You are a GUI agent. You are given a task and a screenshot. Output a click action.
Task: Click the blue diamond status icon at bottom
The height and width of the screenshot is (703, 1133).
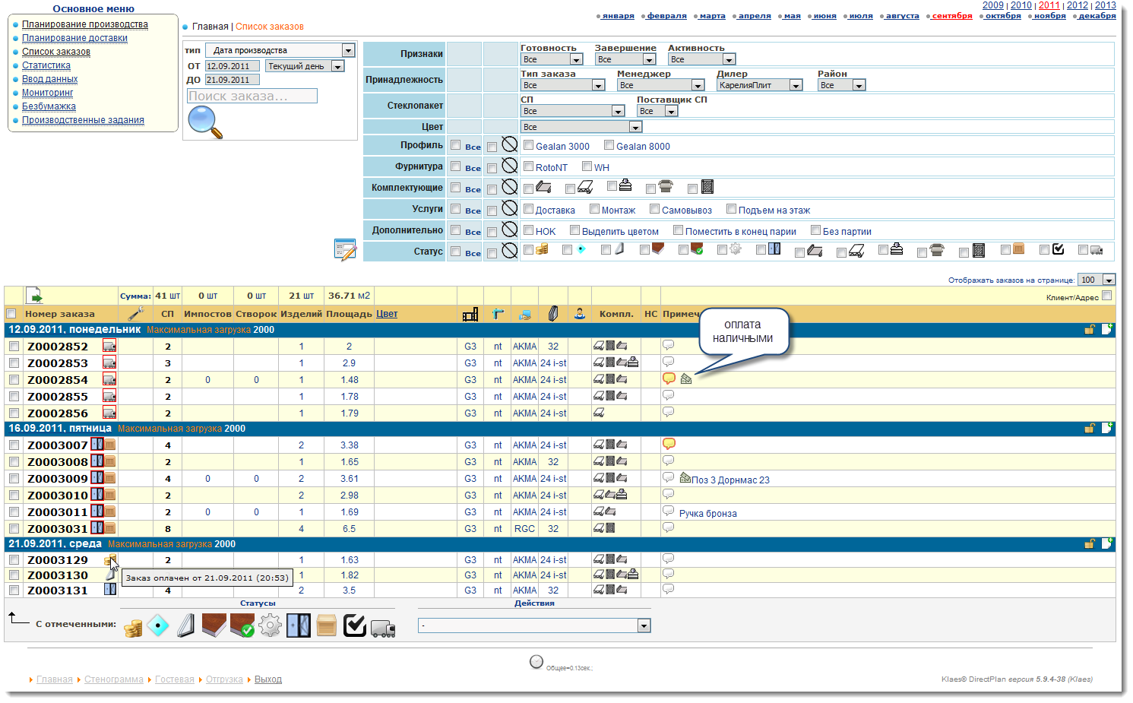point(158,626)
